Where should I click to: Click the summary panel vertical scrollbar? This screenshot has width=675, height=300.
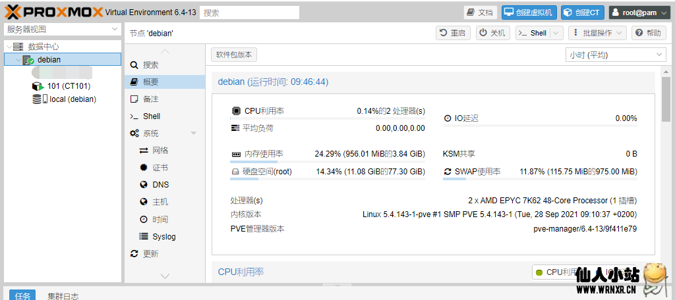(x=666, y=99)
